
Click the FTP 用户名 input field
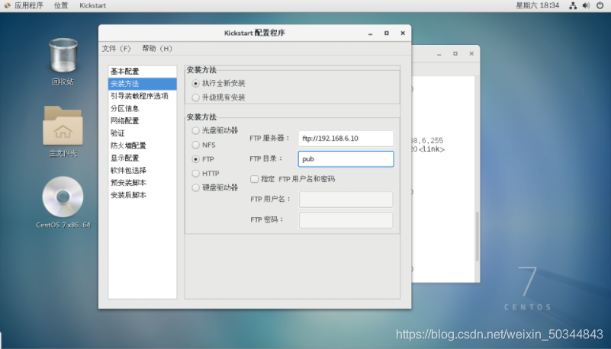point(346,199)
